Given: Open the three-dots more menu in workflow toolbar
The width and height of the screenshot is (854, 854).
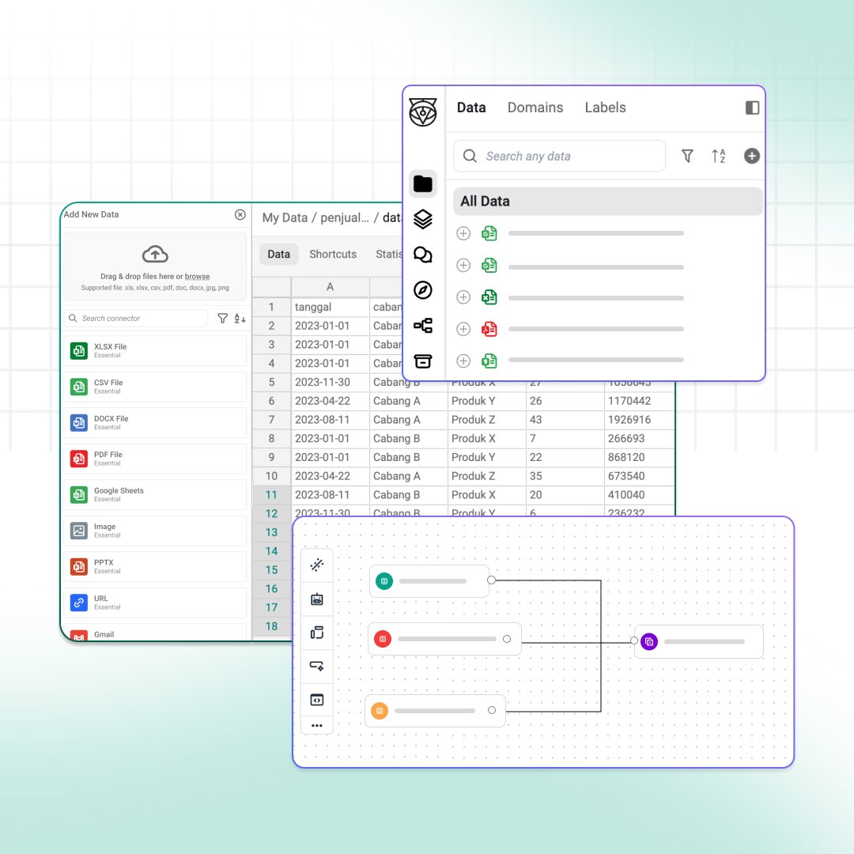Looking at the screenshot, I should click(x=317, y=725).
